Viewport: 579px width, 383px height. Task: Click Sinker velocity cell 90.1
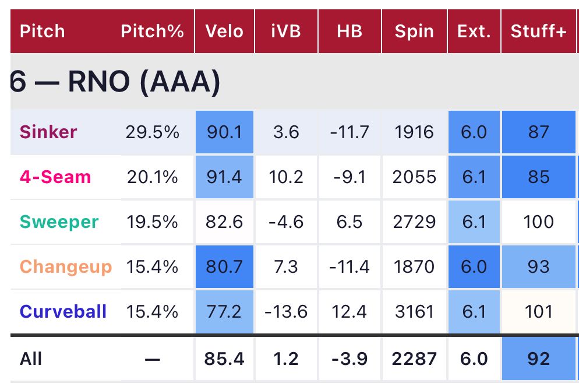tap(224, 132)
